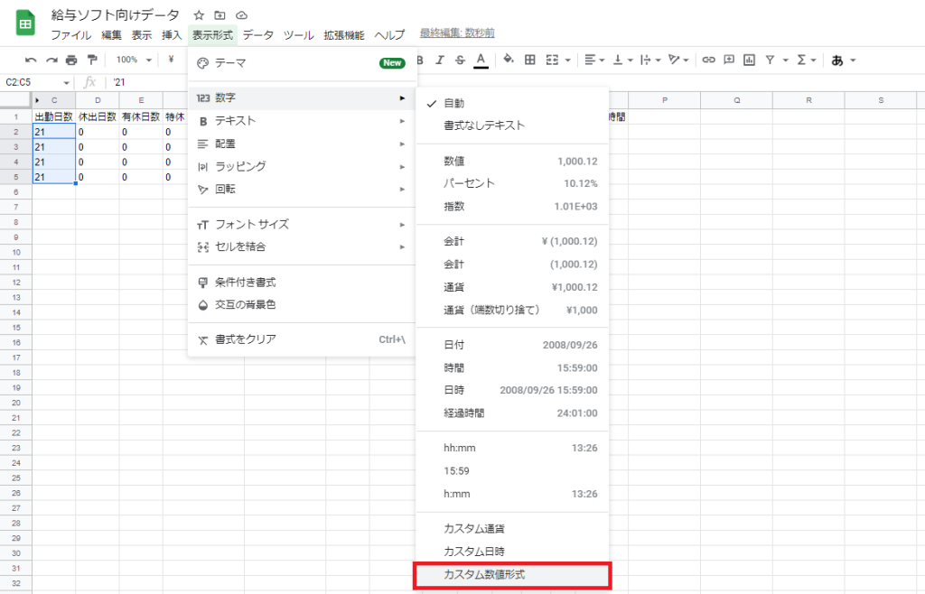Viewport: 925px width, 594px height.
Task: Click the undo arrow icon
Action: [31, 60]
